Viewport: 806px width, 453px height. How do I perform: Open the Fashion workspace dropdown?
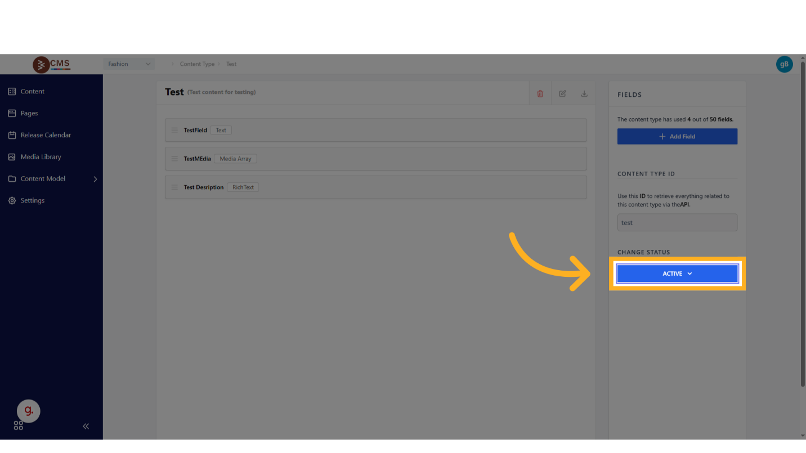(x=129, y=64)
